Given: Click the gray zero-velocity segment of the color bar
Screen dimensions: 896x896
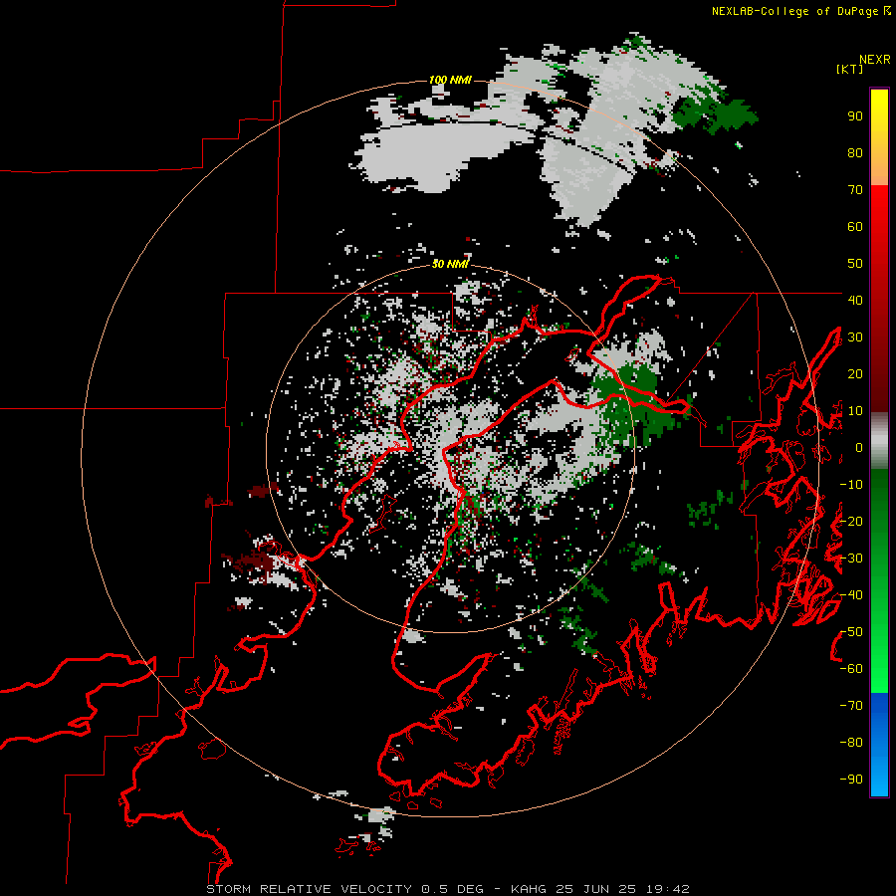Looking at the screenshot, I should pos(879,441).
